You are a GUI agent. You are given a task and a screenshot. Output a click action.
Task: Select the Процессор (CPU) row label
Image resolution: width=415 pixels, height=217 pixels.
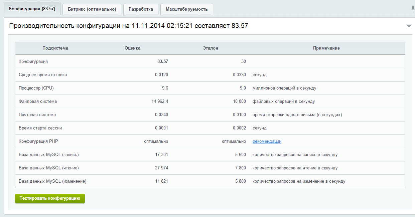pos(36,88)
